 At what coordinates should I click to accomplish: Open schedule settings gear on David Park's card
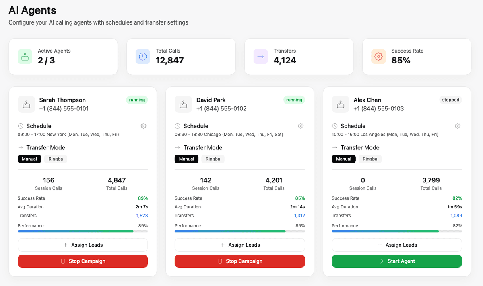point(301,126)
